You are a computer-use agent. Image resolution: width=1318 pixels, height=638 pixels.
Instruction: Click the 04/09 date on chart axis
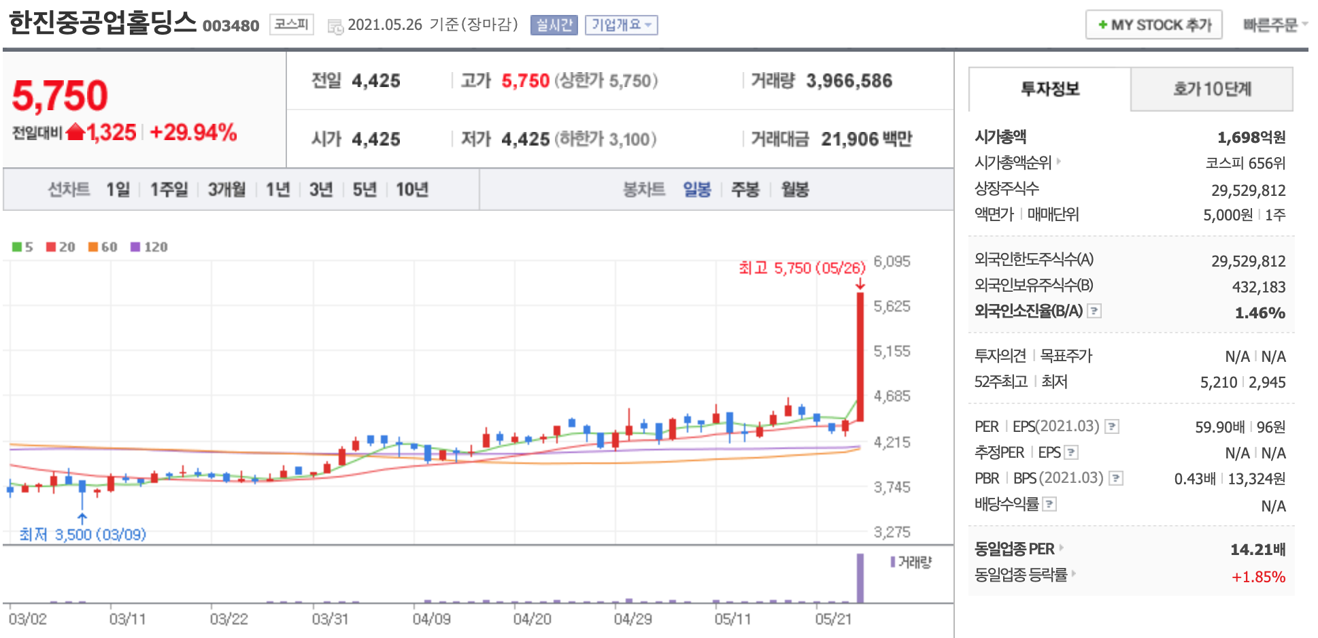[x=431, y=619]
